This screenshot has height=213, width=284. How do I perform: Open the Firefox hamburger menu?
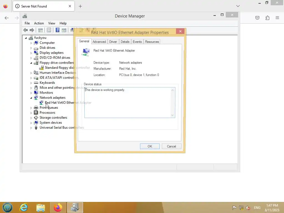click(x=277, y=18)
